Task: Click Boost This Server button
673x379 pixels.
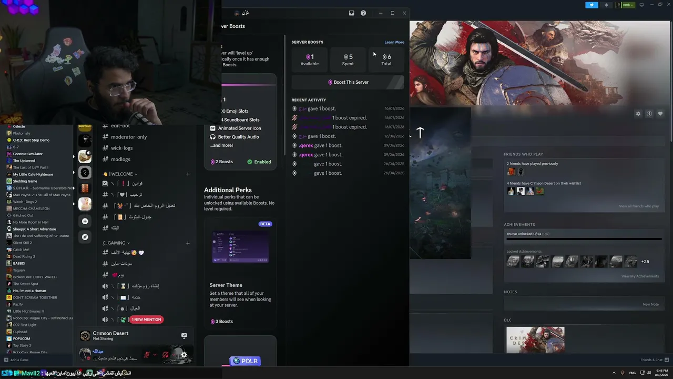Action: (348, 82)
